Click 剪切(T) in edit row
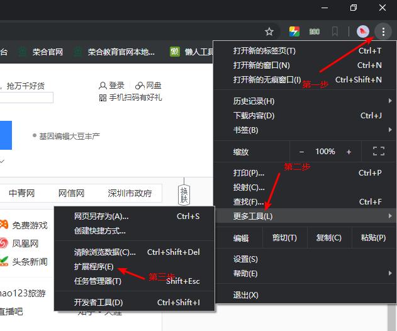The height and width of the screenshot is (331, 397). point(284,238)
